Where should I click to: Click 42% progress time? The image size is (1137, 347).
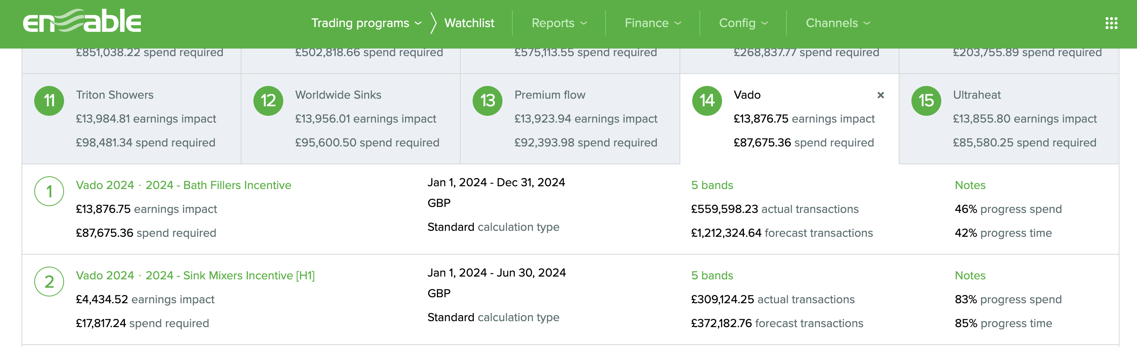(x=1003, y=233)
